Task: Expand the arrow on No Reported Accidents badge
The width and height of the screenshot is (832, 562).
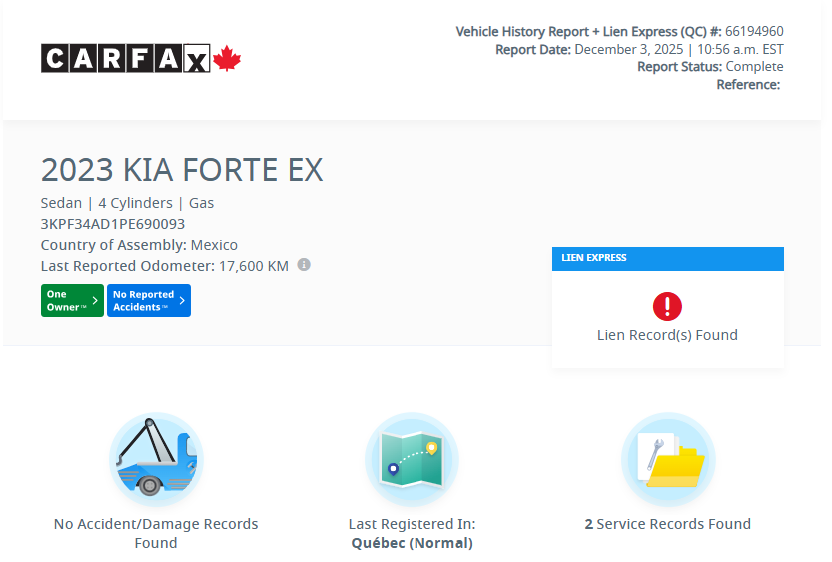Action: tap(182, 301)
